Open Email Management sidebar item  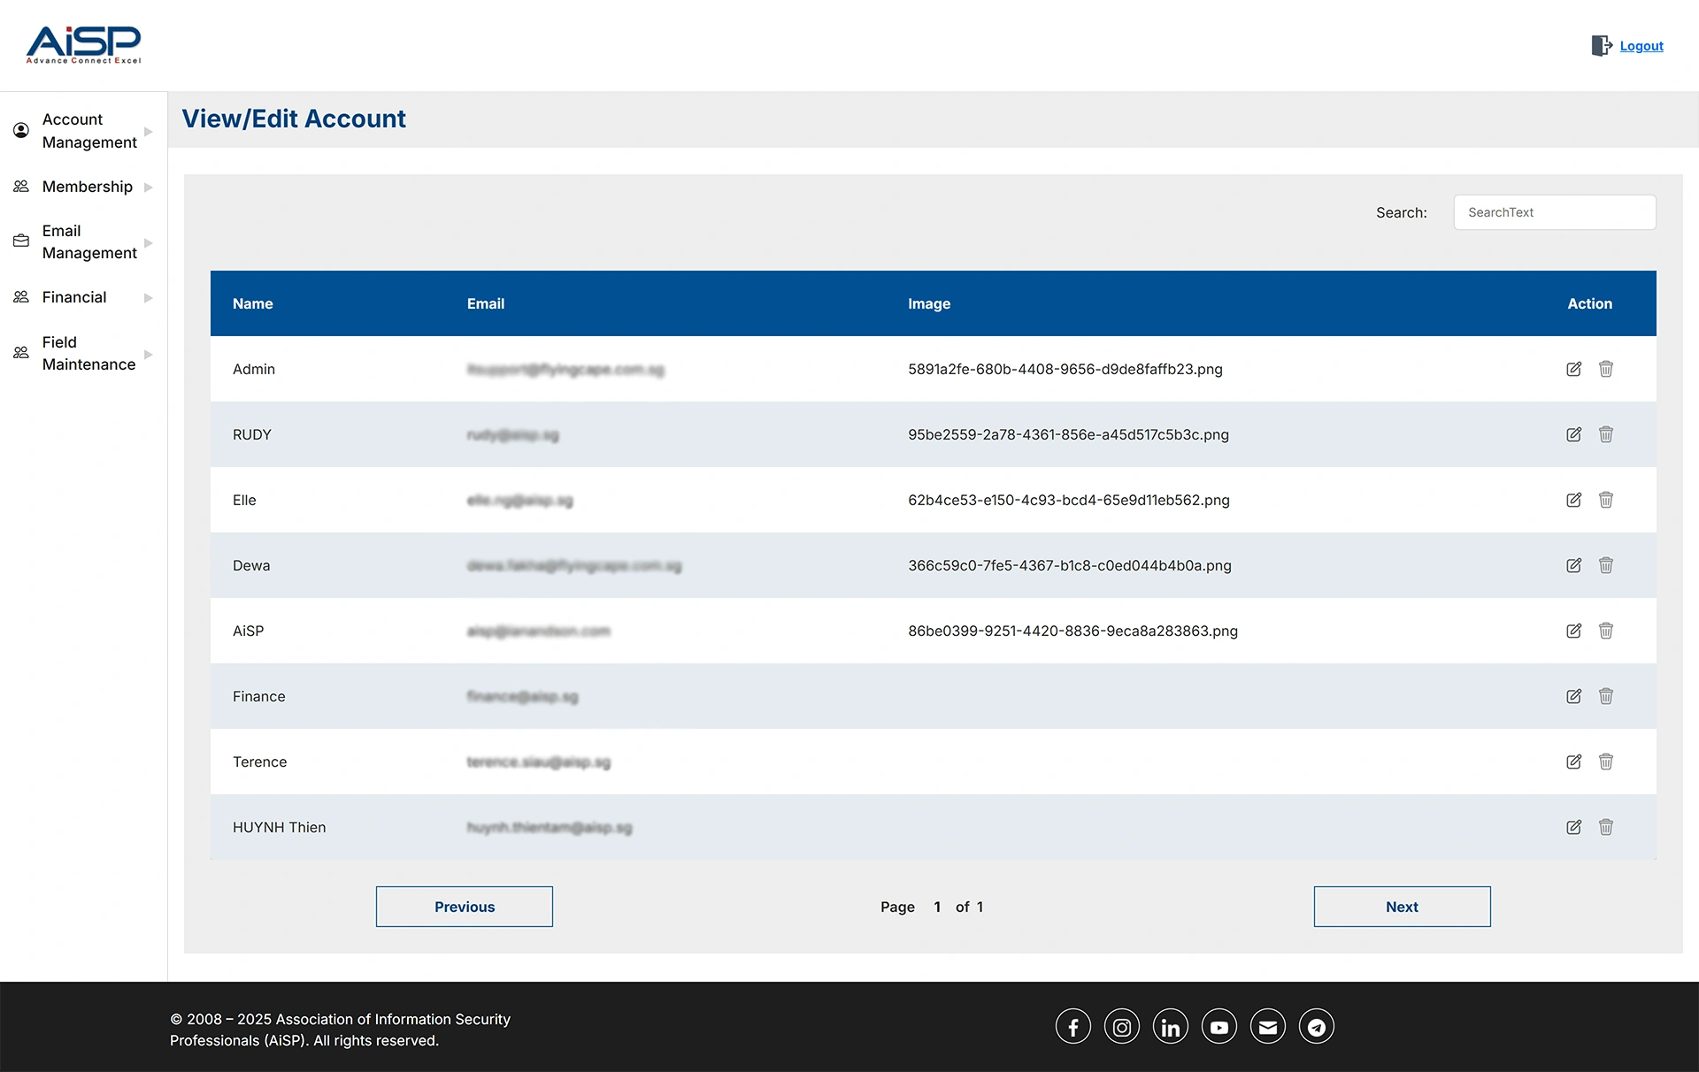pos(88,241)
